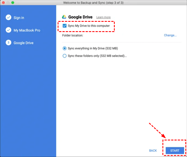
Task: Click the Sign in step checkmark icon
Action: (x=8, y=18)
